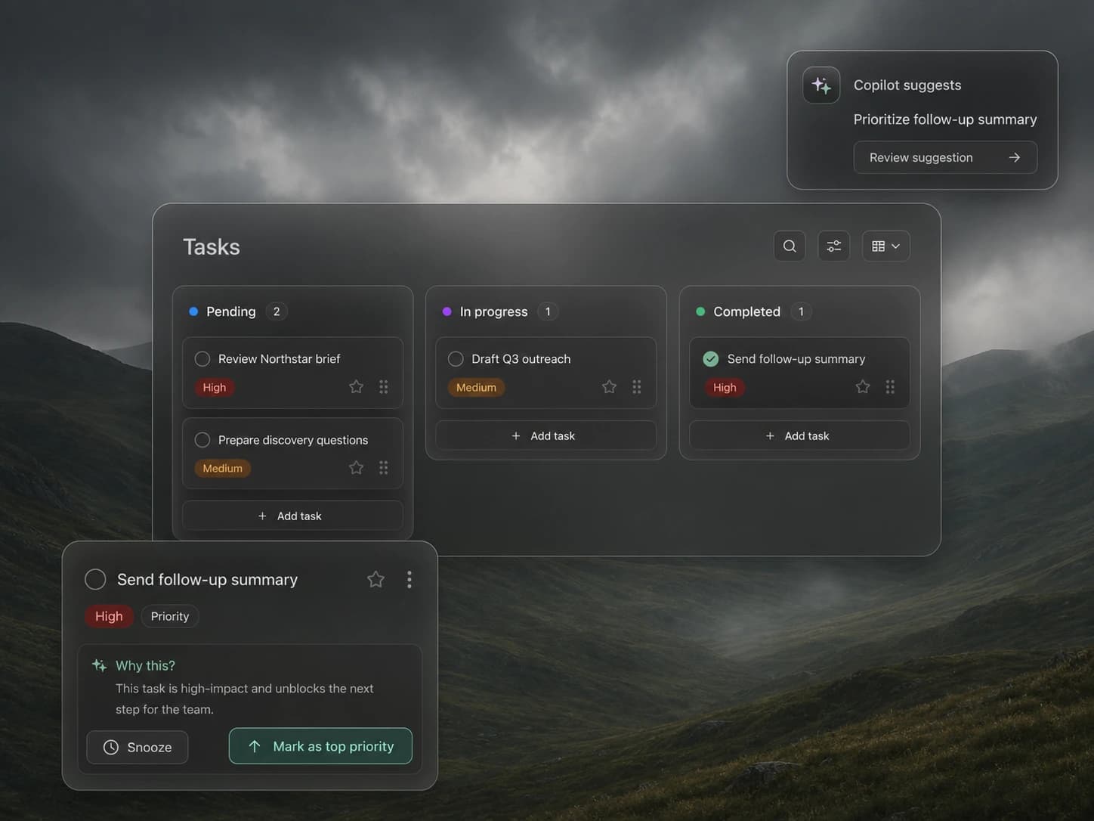Click the Medium tag on Prepare discovery questions
This screenshot has width=1094, height=821.
tap(223, 468)
